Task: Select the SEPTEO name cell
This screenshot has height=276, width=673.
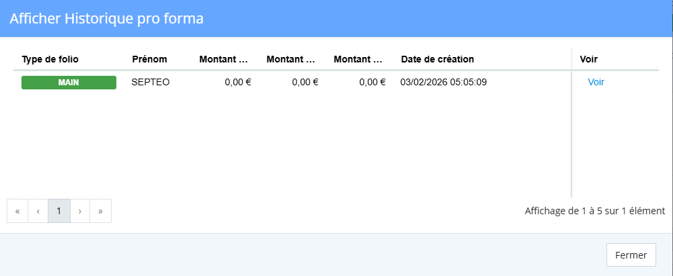Action: (x=151, y=83)
